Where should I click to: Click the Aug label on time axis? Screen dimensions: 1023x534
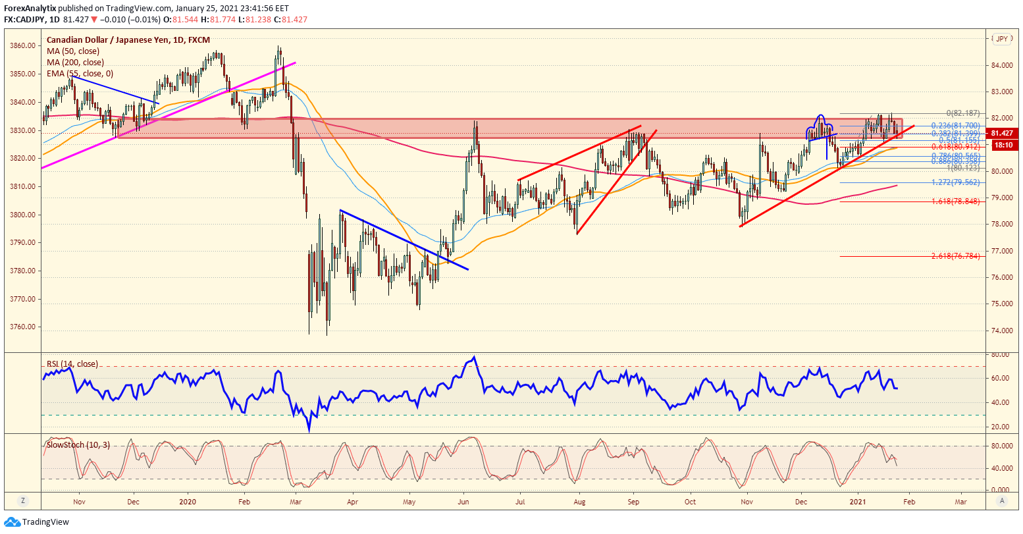pos(579,502)
